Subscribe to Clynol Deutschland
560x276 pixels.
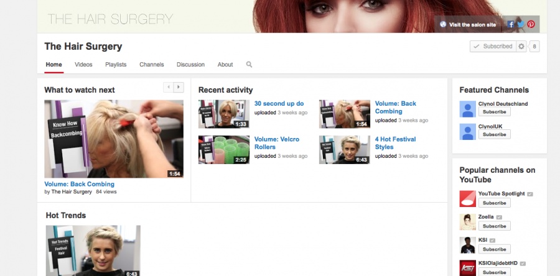[x=494, y=112]
